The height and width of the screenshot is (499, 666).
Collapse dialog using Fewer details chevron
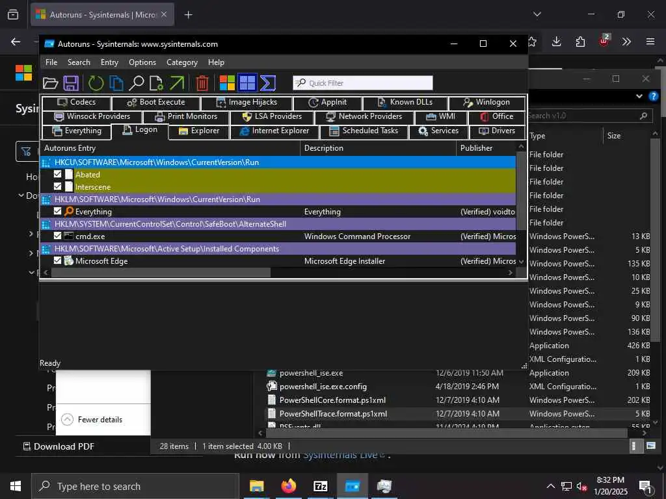pyautogui.click(x=67, y=419)
